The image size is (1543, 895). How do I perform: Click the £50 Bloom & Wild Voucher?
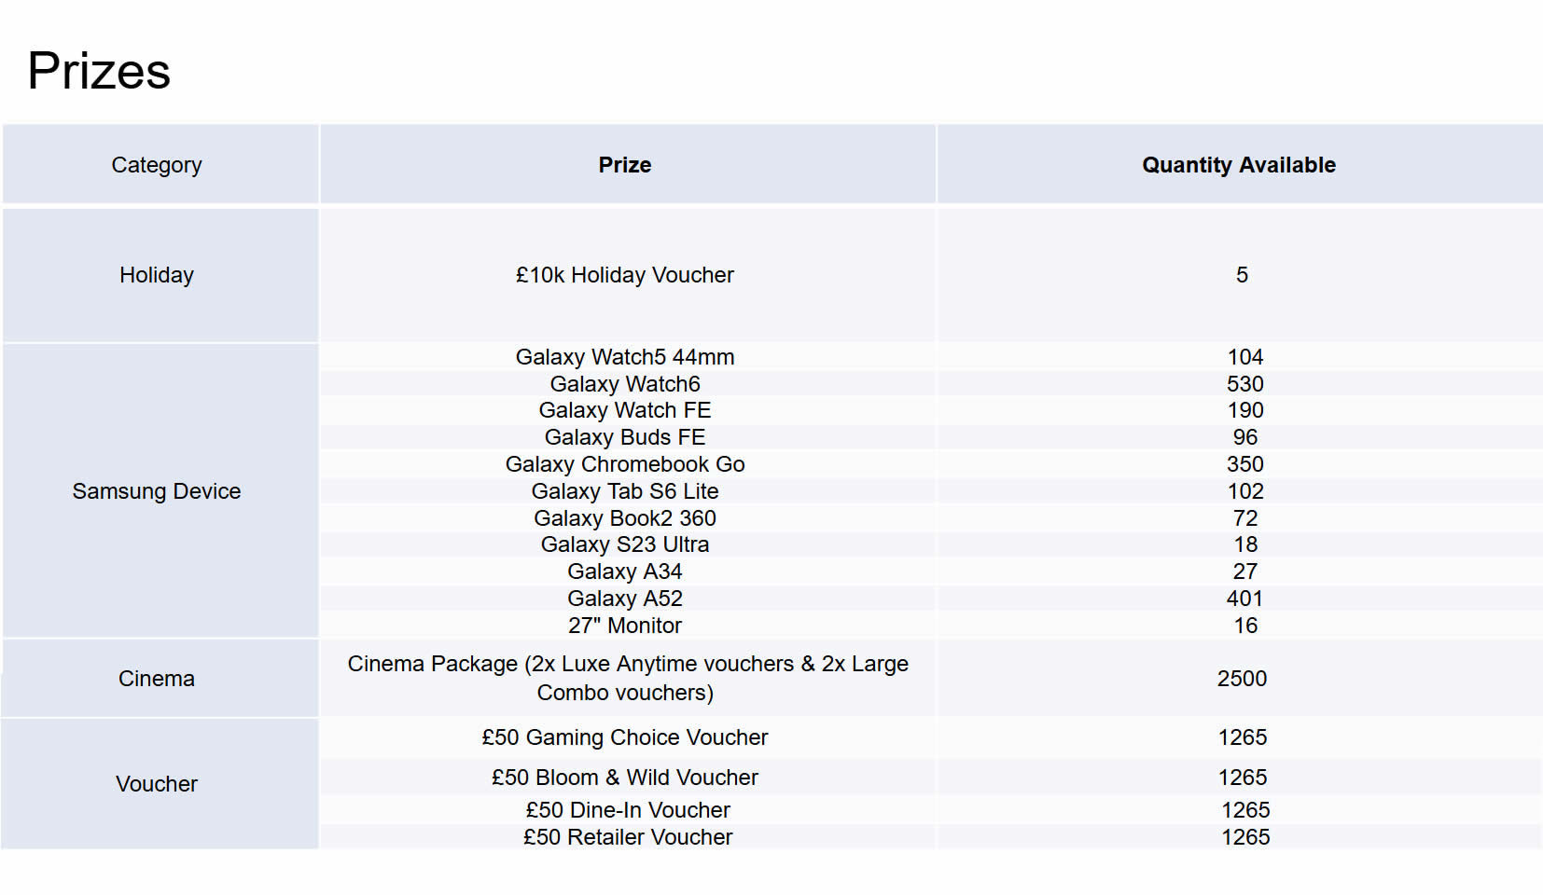coord(625,778)
